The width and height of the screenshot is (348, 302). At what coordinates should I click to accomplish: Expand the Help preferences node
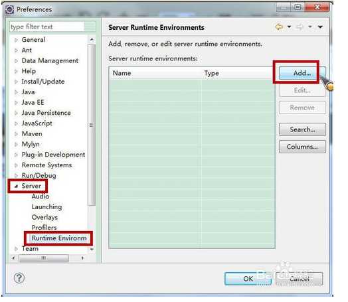[16, 71]
